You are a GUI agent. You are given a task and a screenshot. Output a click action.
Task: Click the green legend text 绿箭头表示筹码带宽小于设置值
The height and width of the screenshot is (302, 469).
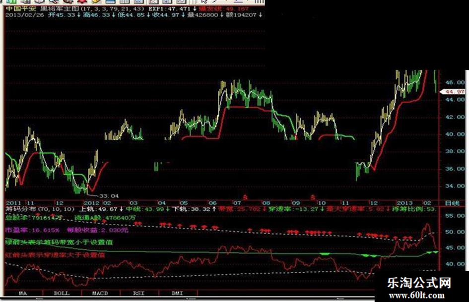click(59, 242)
